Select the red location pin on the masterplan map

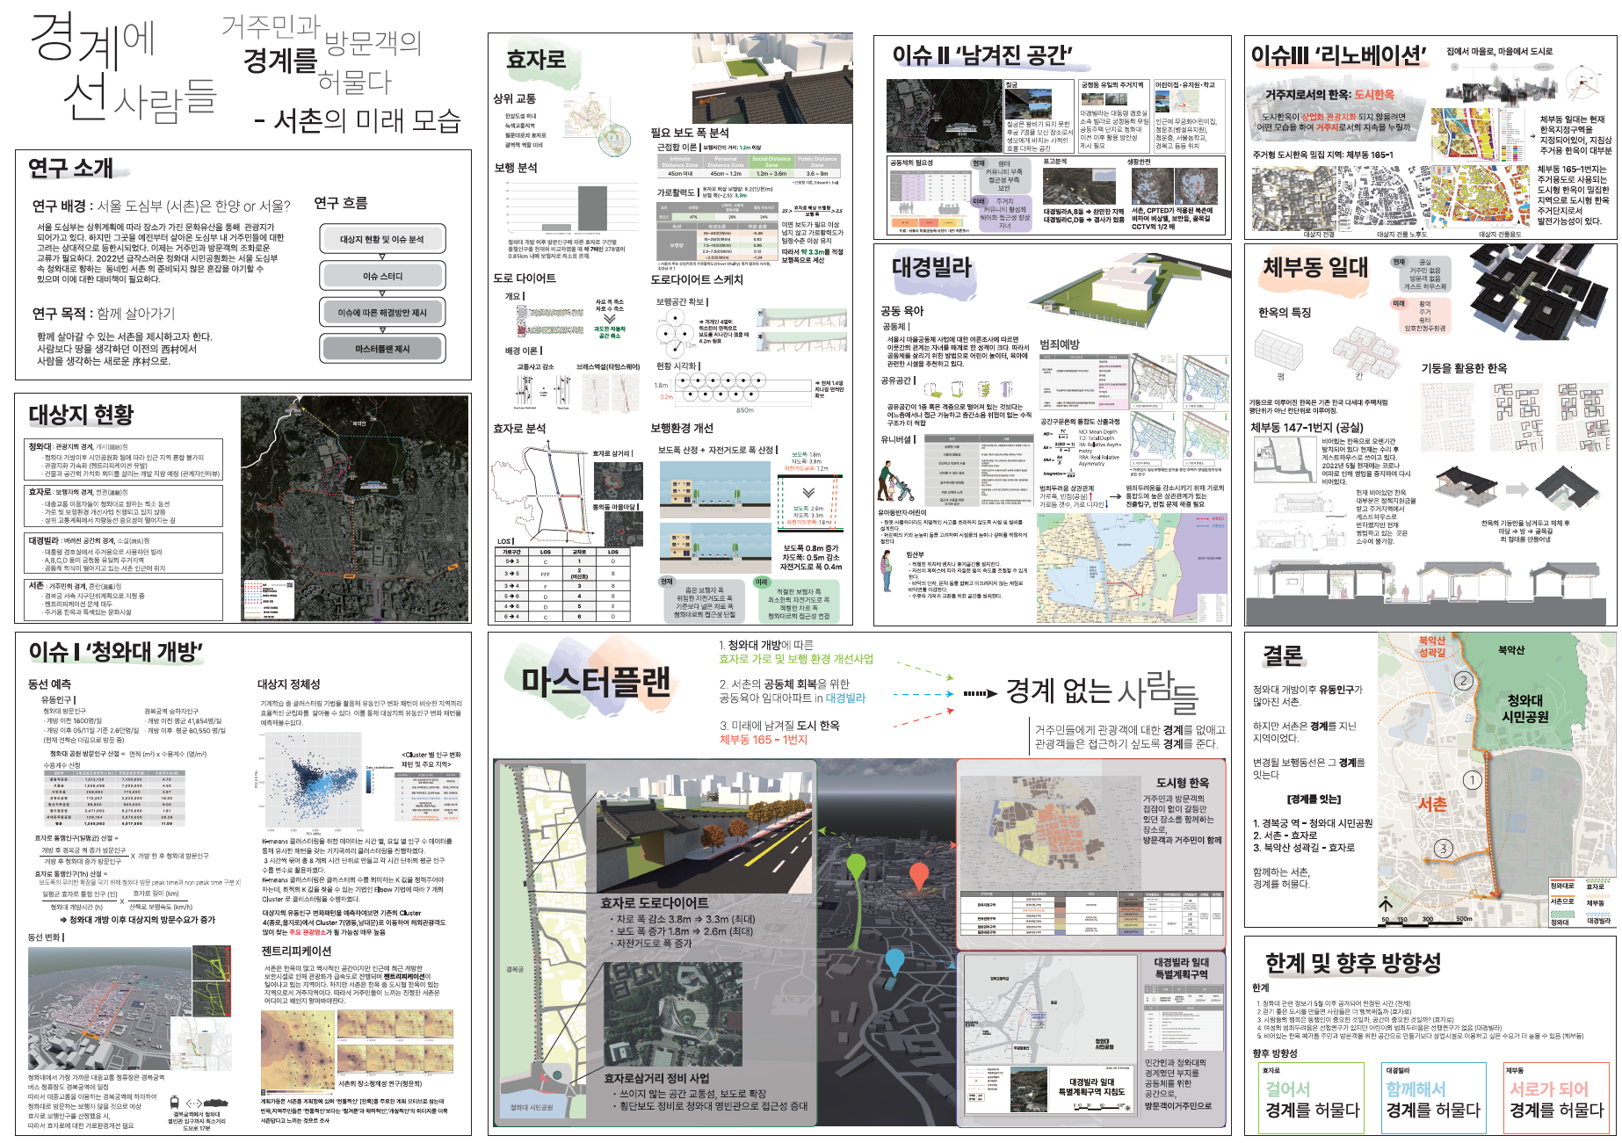[x=919, y=873]
